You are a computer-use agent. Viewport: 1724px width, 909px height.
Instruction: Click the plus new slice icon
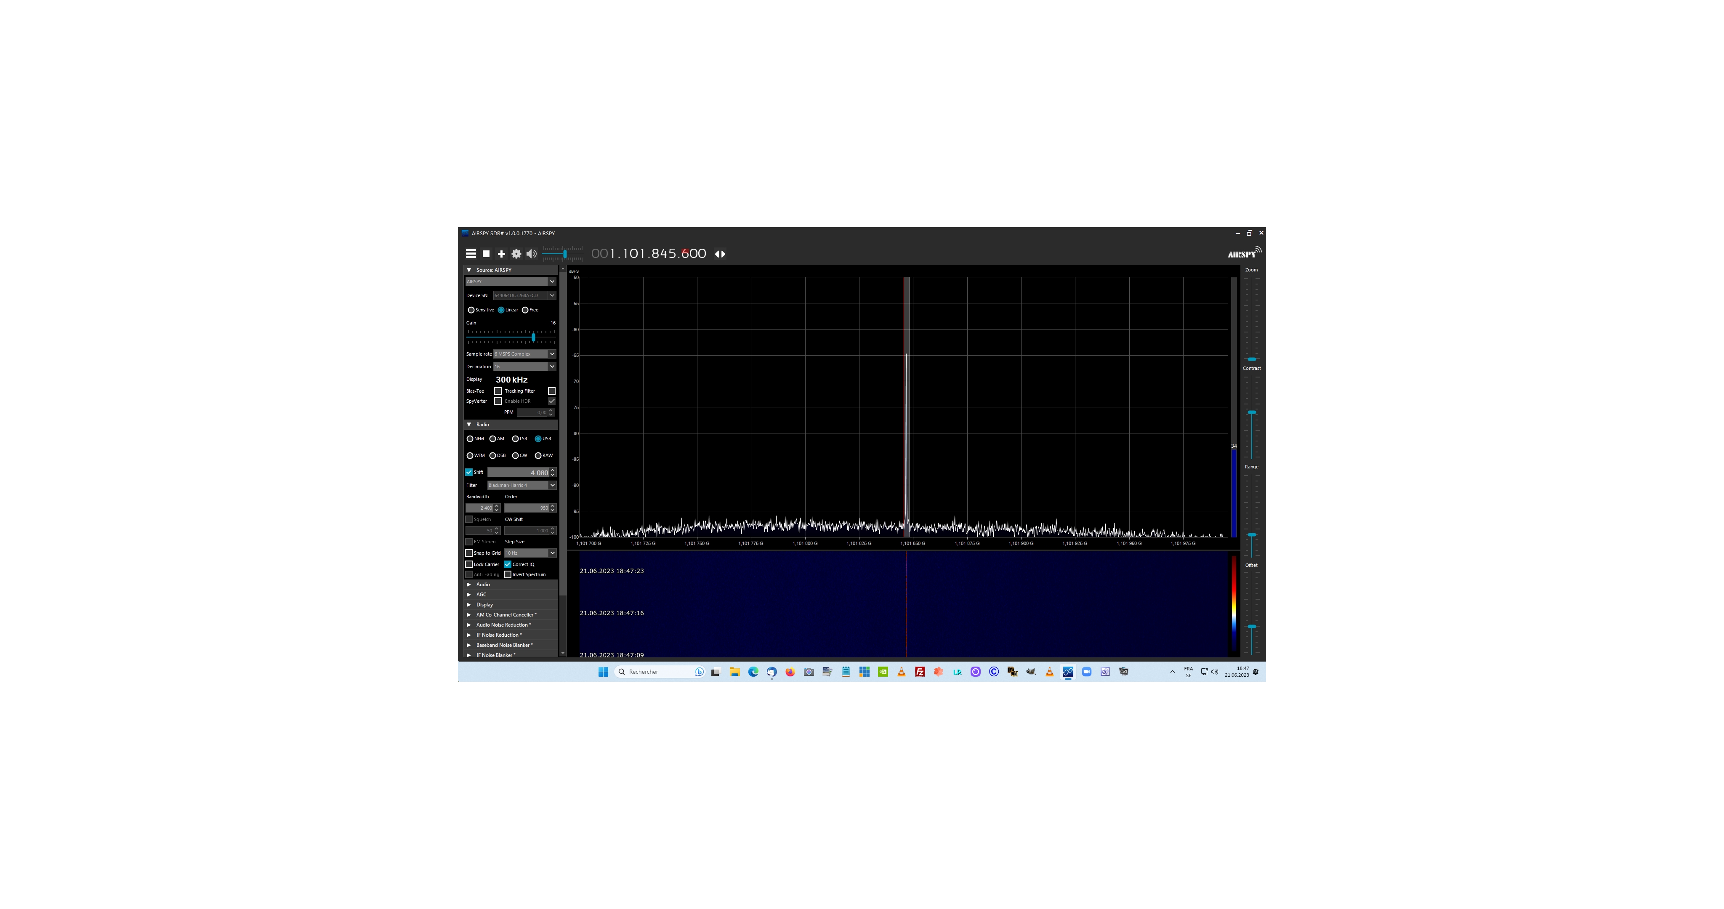click(x=501, y=254)
